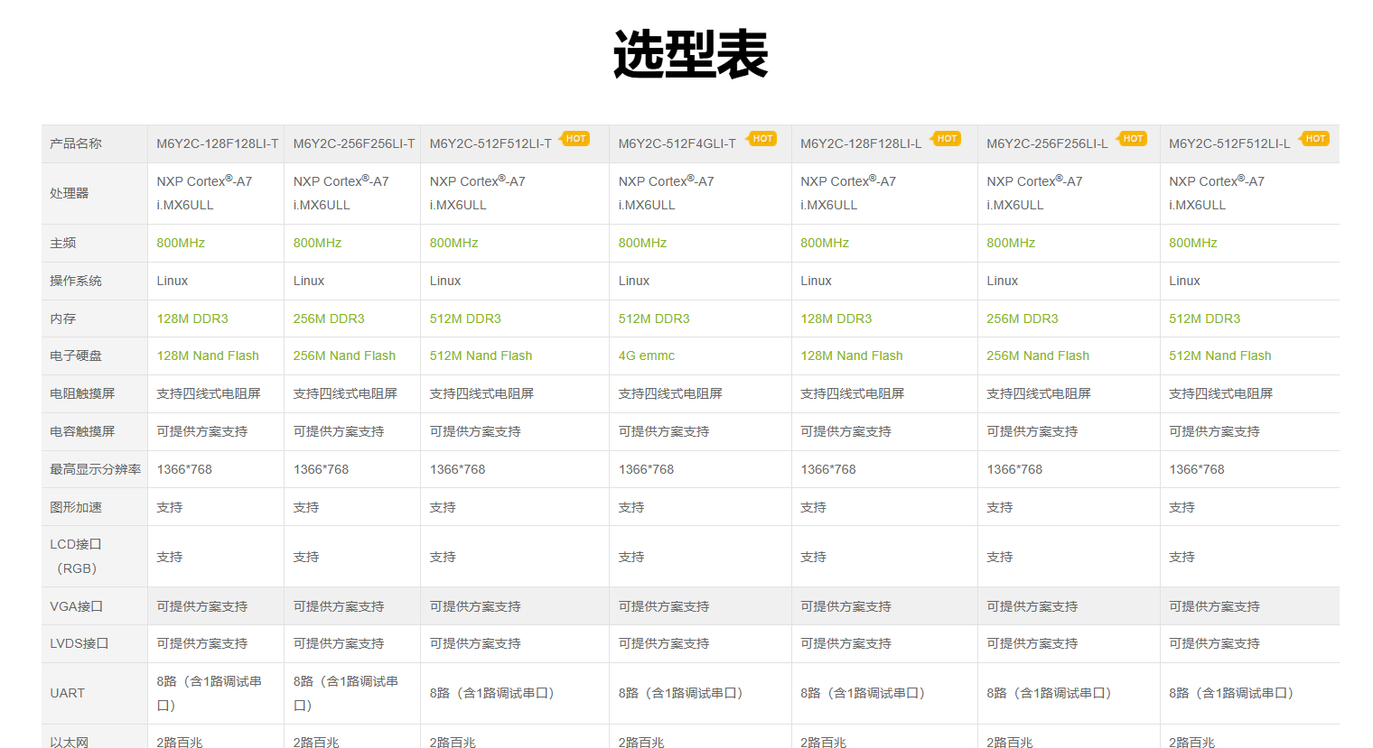Click the 电子硬盘 row label
This screenshot has height=748, width=1373.
click(76, 356)
